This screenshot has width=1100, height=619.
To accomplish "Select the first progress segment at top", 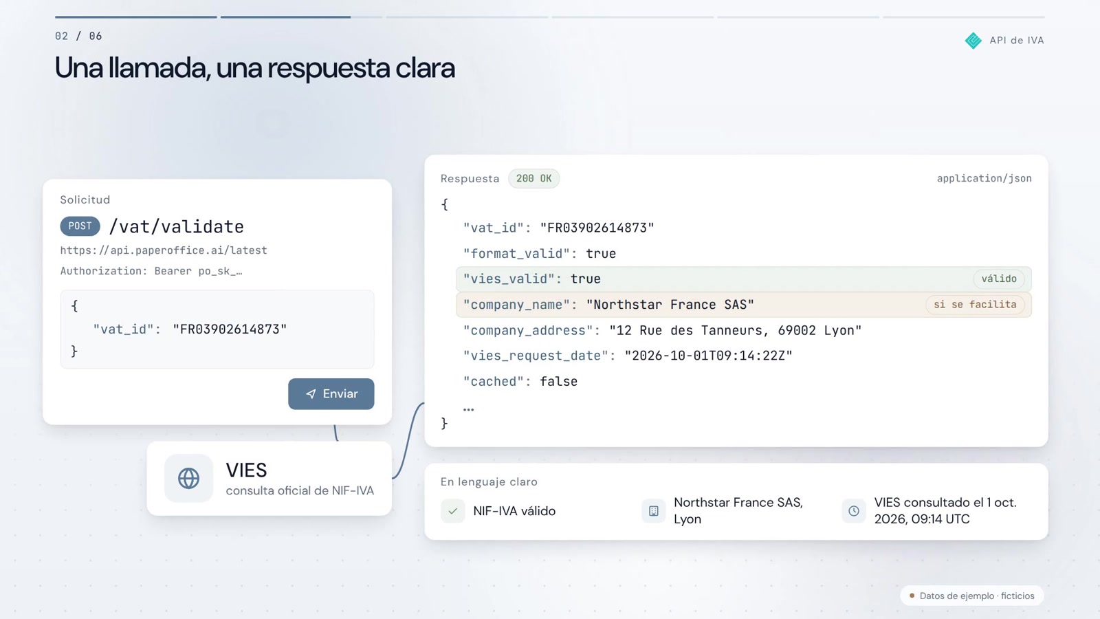I will pos(135,17).
